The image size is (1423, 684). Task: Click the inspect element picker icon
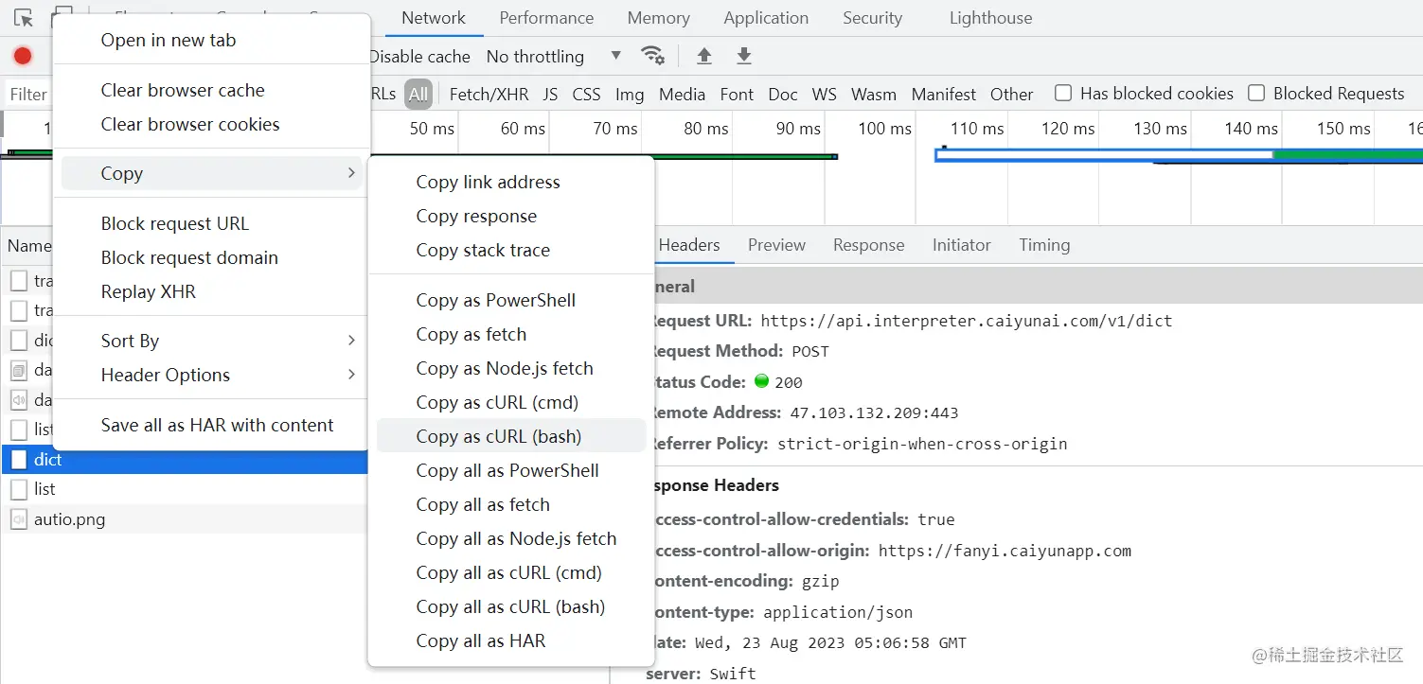click(23, 18)
